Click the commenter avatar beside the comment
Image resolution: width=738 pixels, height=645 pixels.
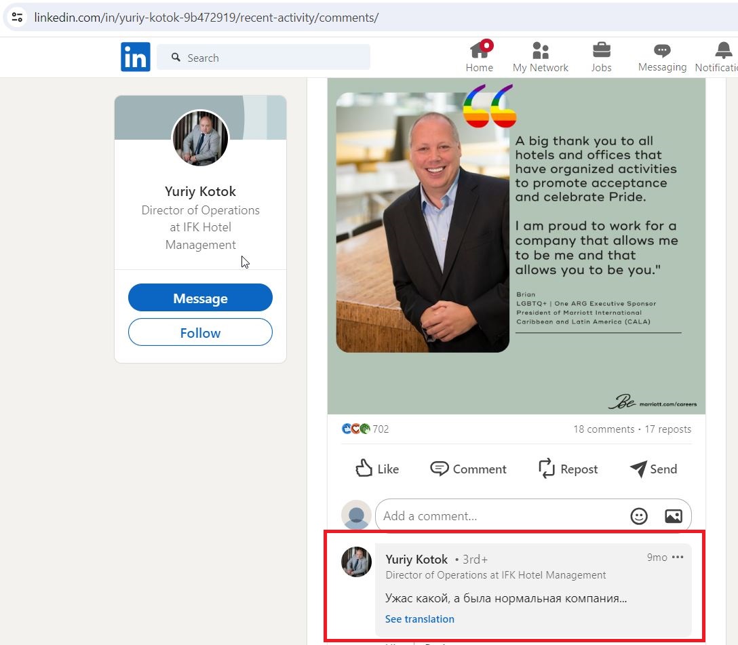coord(356,562)
